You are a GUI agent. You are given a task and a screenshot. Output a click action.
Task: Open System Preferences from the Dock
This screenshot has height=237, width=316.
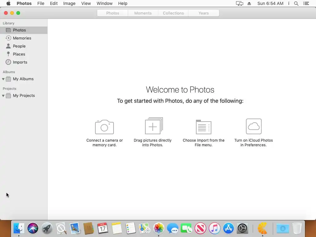(242, 228)
